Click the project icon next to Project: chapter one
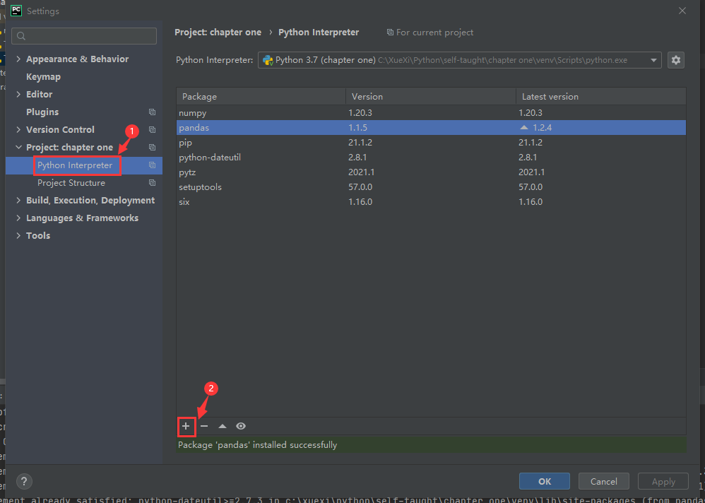Viewport: 705px width, 503px height. click(153, 148)
